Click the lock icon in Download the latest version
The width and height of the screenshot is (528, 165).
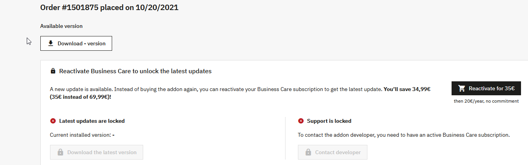pos(60,152)
